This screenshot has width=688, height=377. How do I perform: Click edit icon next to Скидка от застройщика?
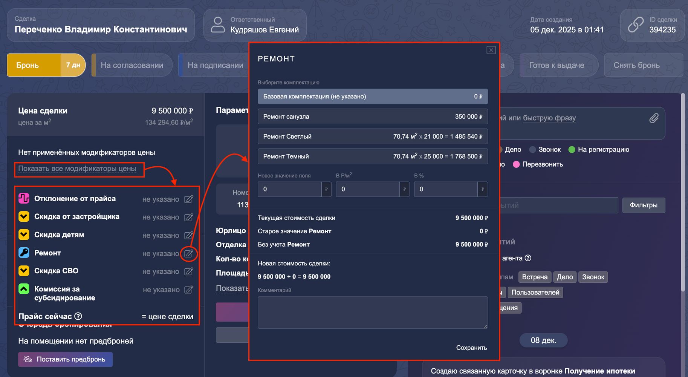[189, 218]
